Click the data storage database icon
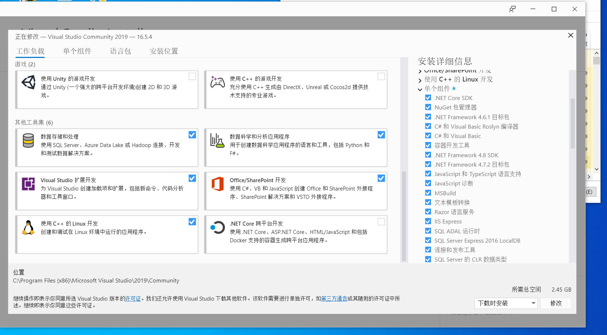Image resolution: width=607 pixels, height=335 pixels. coord(28,141)
